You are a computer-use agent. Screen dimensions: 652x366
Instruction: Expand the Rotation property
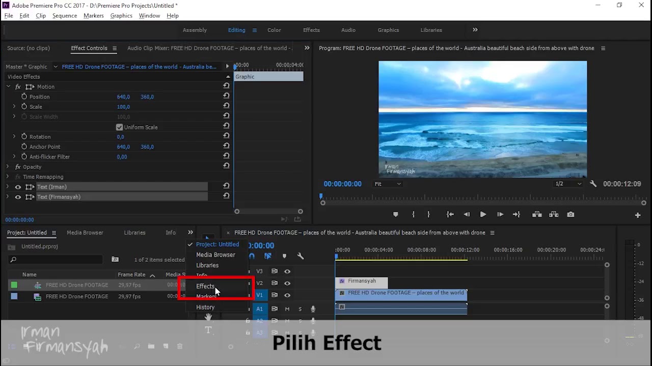14,137
